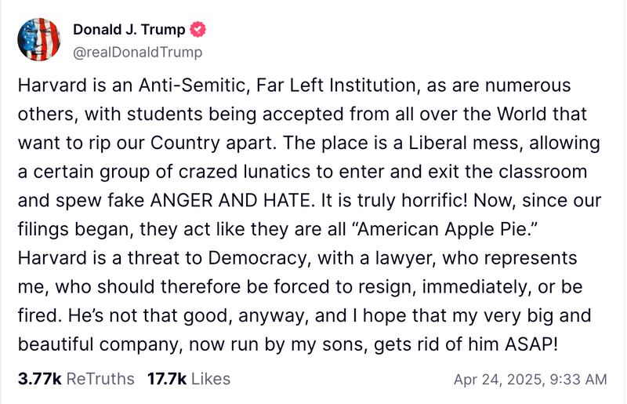View the 17.7k Likes list
This screenshot has width=627, height=404.
188,379
